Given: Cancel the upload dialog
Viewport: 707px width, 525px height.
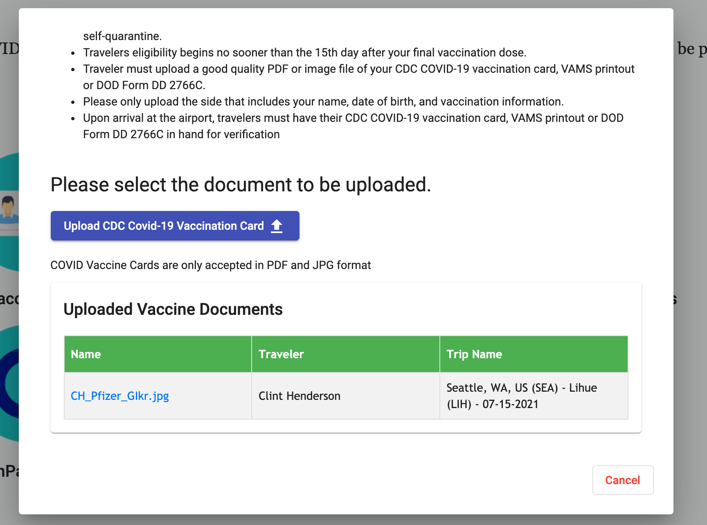Looking at the screenshot, I should click(622, 480).
